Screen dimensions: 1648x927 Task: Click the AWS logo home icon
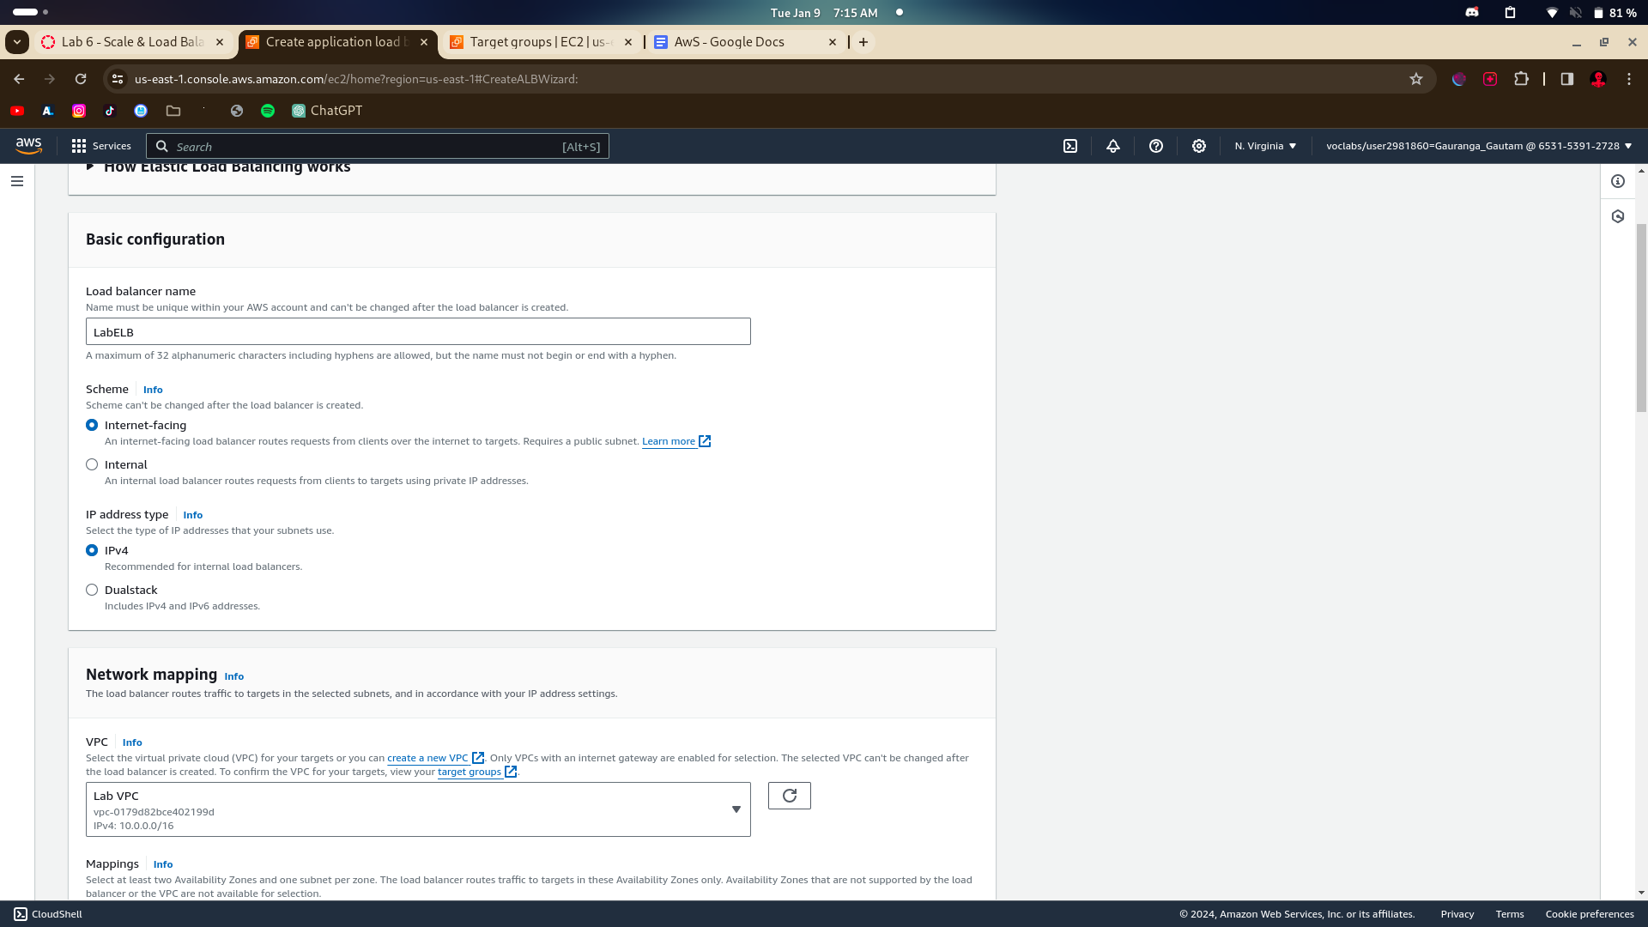coord(28,146)
